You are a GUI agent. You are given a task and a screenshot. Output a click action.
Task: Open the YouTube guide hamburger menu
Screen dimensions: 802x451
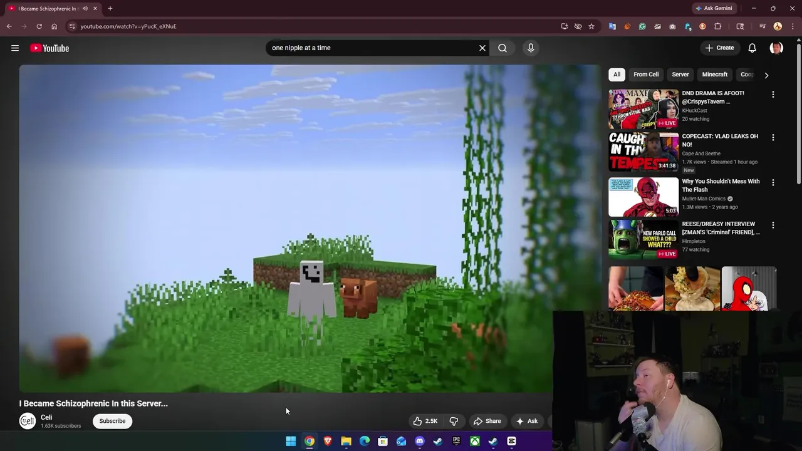15,48
